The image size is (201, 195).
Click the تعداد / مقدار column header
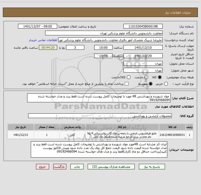tap(47, 127)
